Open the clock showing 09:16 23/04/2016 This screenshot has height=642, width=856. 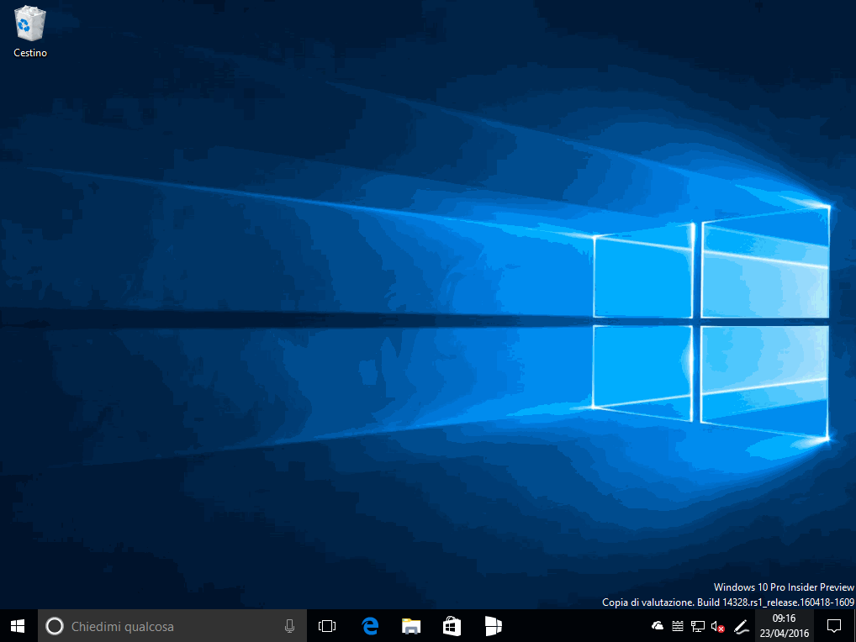click(784, 626)
